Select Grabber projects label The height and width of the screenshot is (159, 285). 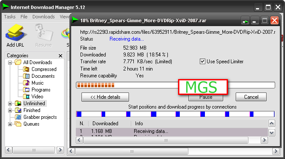pyautogui.click(x=40, y=117)
